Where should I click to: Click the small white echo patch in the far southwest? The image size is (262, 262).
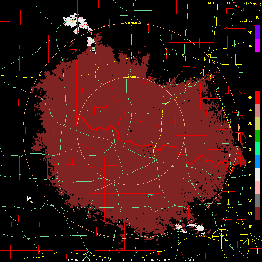[x=29, y=199]
